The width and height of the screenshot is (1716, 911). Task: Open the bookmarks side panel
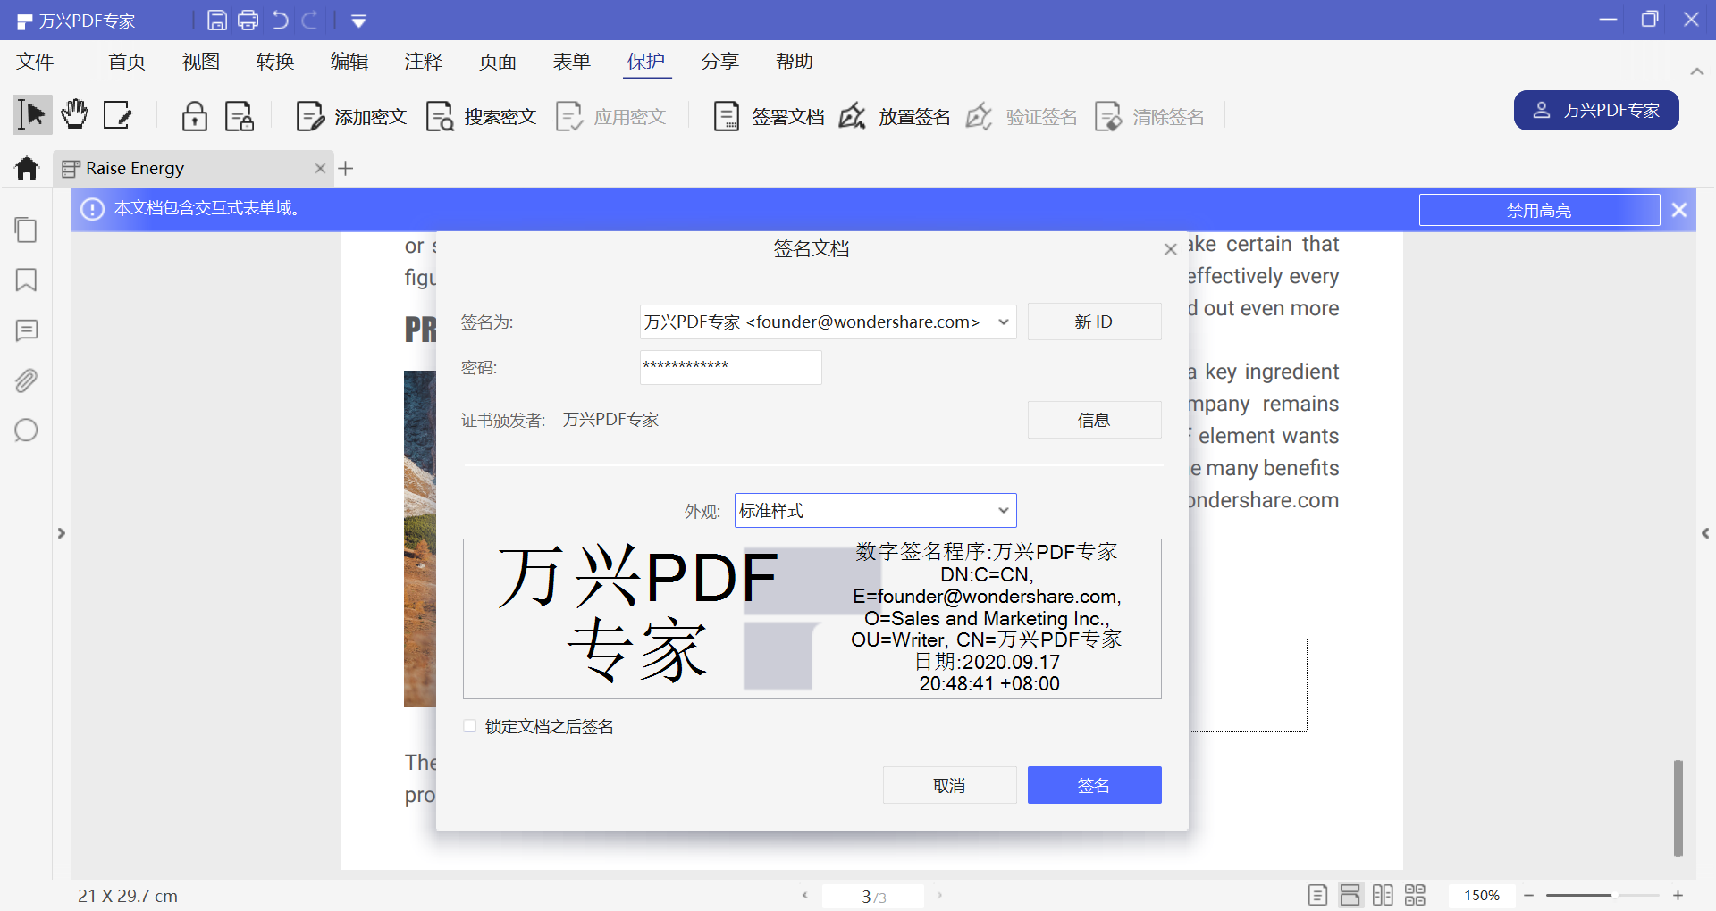point(26,280)
